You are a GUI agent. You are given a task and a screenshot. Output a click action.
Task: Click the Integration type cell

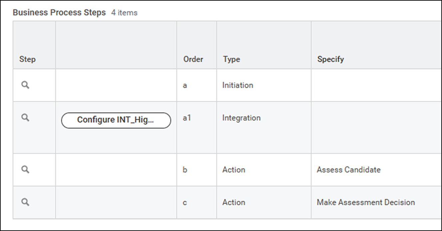click(x=241, y=118)
